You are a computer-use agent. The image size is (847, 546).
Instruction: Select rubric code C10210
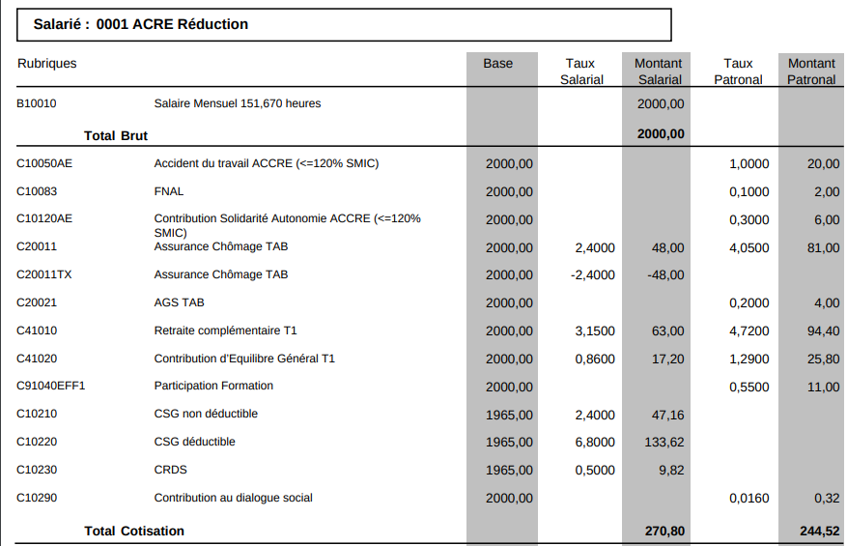pyautogui.click(x=36, y=415)
